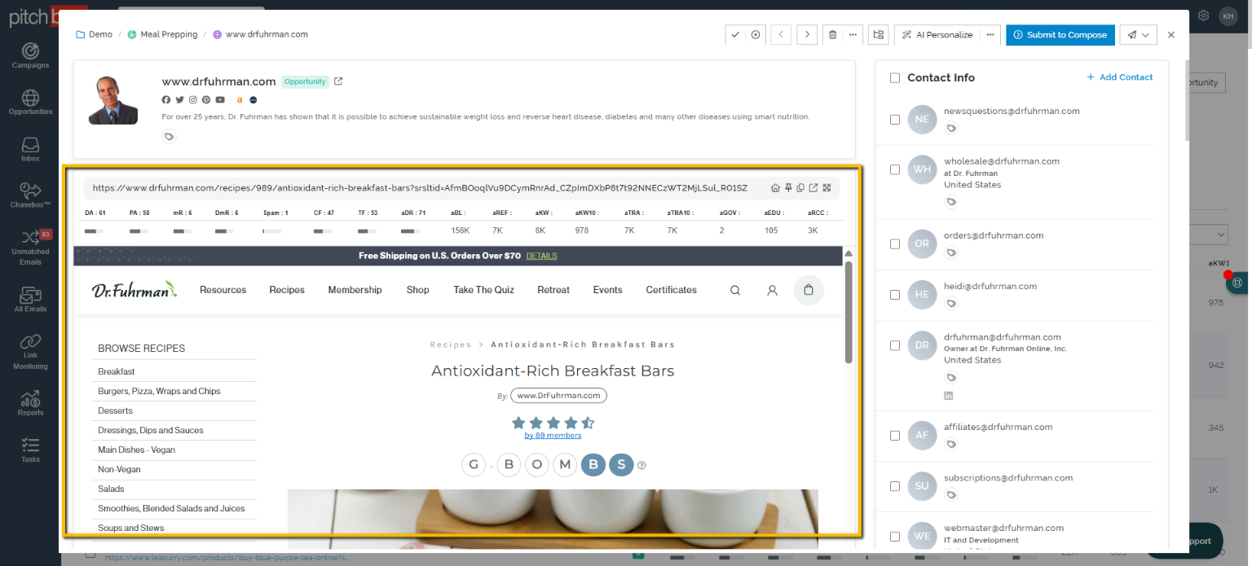Click the home icon in the URL bar

[775, 188]
